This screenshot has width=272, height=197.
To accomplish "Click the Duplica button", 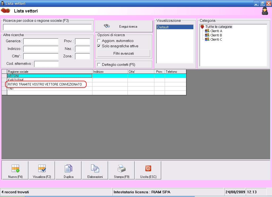I will point(69,170).
